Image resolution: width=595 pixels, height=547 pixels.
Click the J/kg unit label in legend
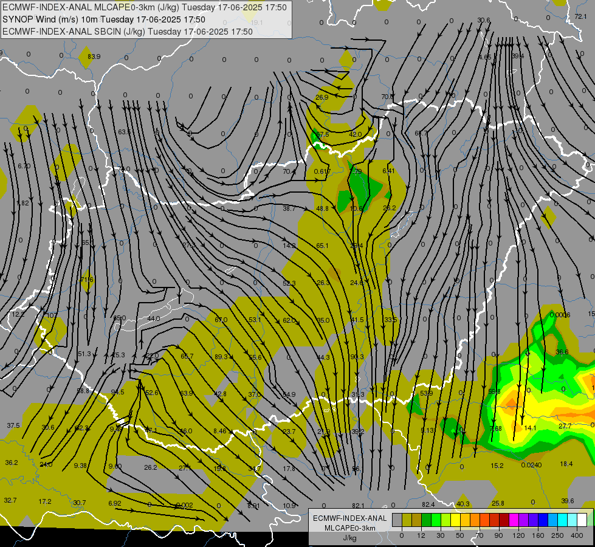pos(350,538)
